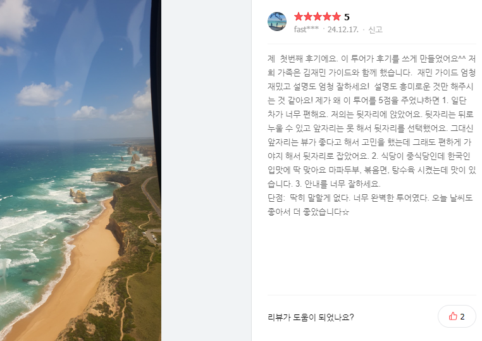Click the review date 24.12.17.
The image size is (482, 341).
343,30
